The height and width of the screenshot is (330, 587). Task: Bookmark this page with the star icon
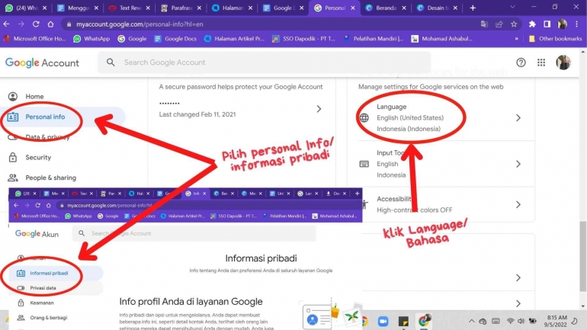point(514,24)
